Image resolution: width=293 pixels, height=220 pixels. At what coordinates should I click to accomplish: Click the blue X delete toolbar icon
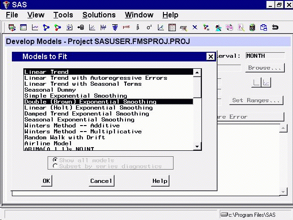point(195,27)
